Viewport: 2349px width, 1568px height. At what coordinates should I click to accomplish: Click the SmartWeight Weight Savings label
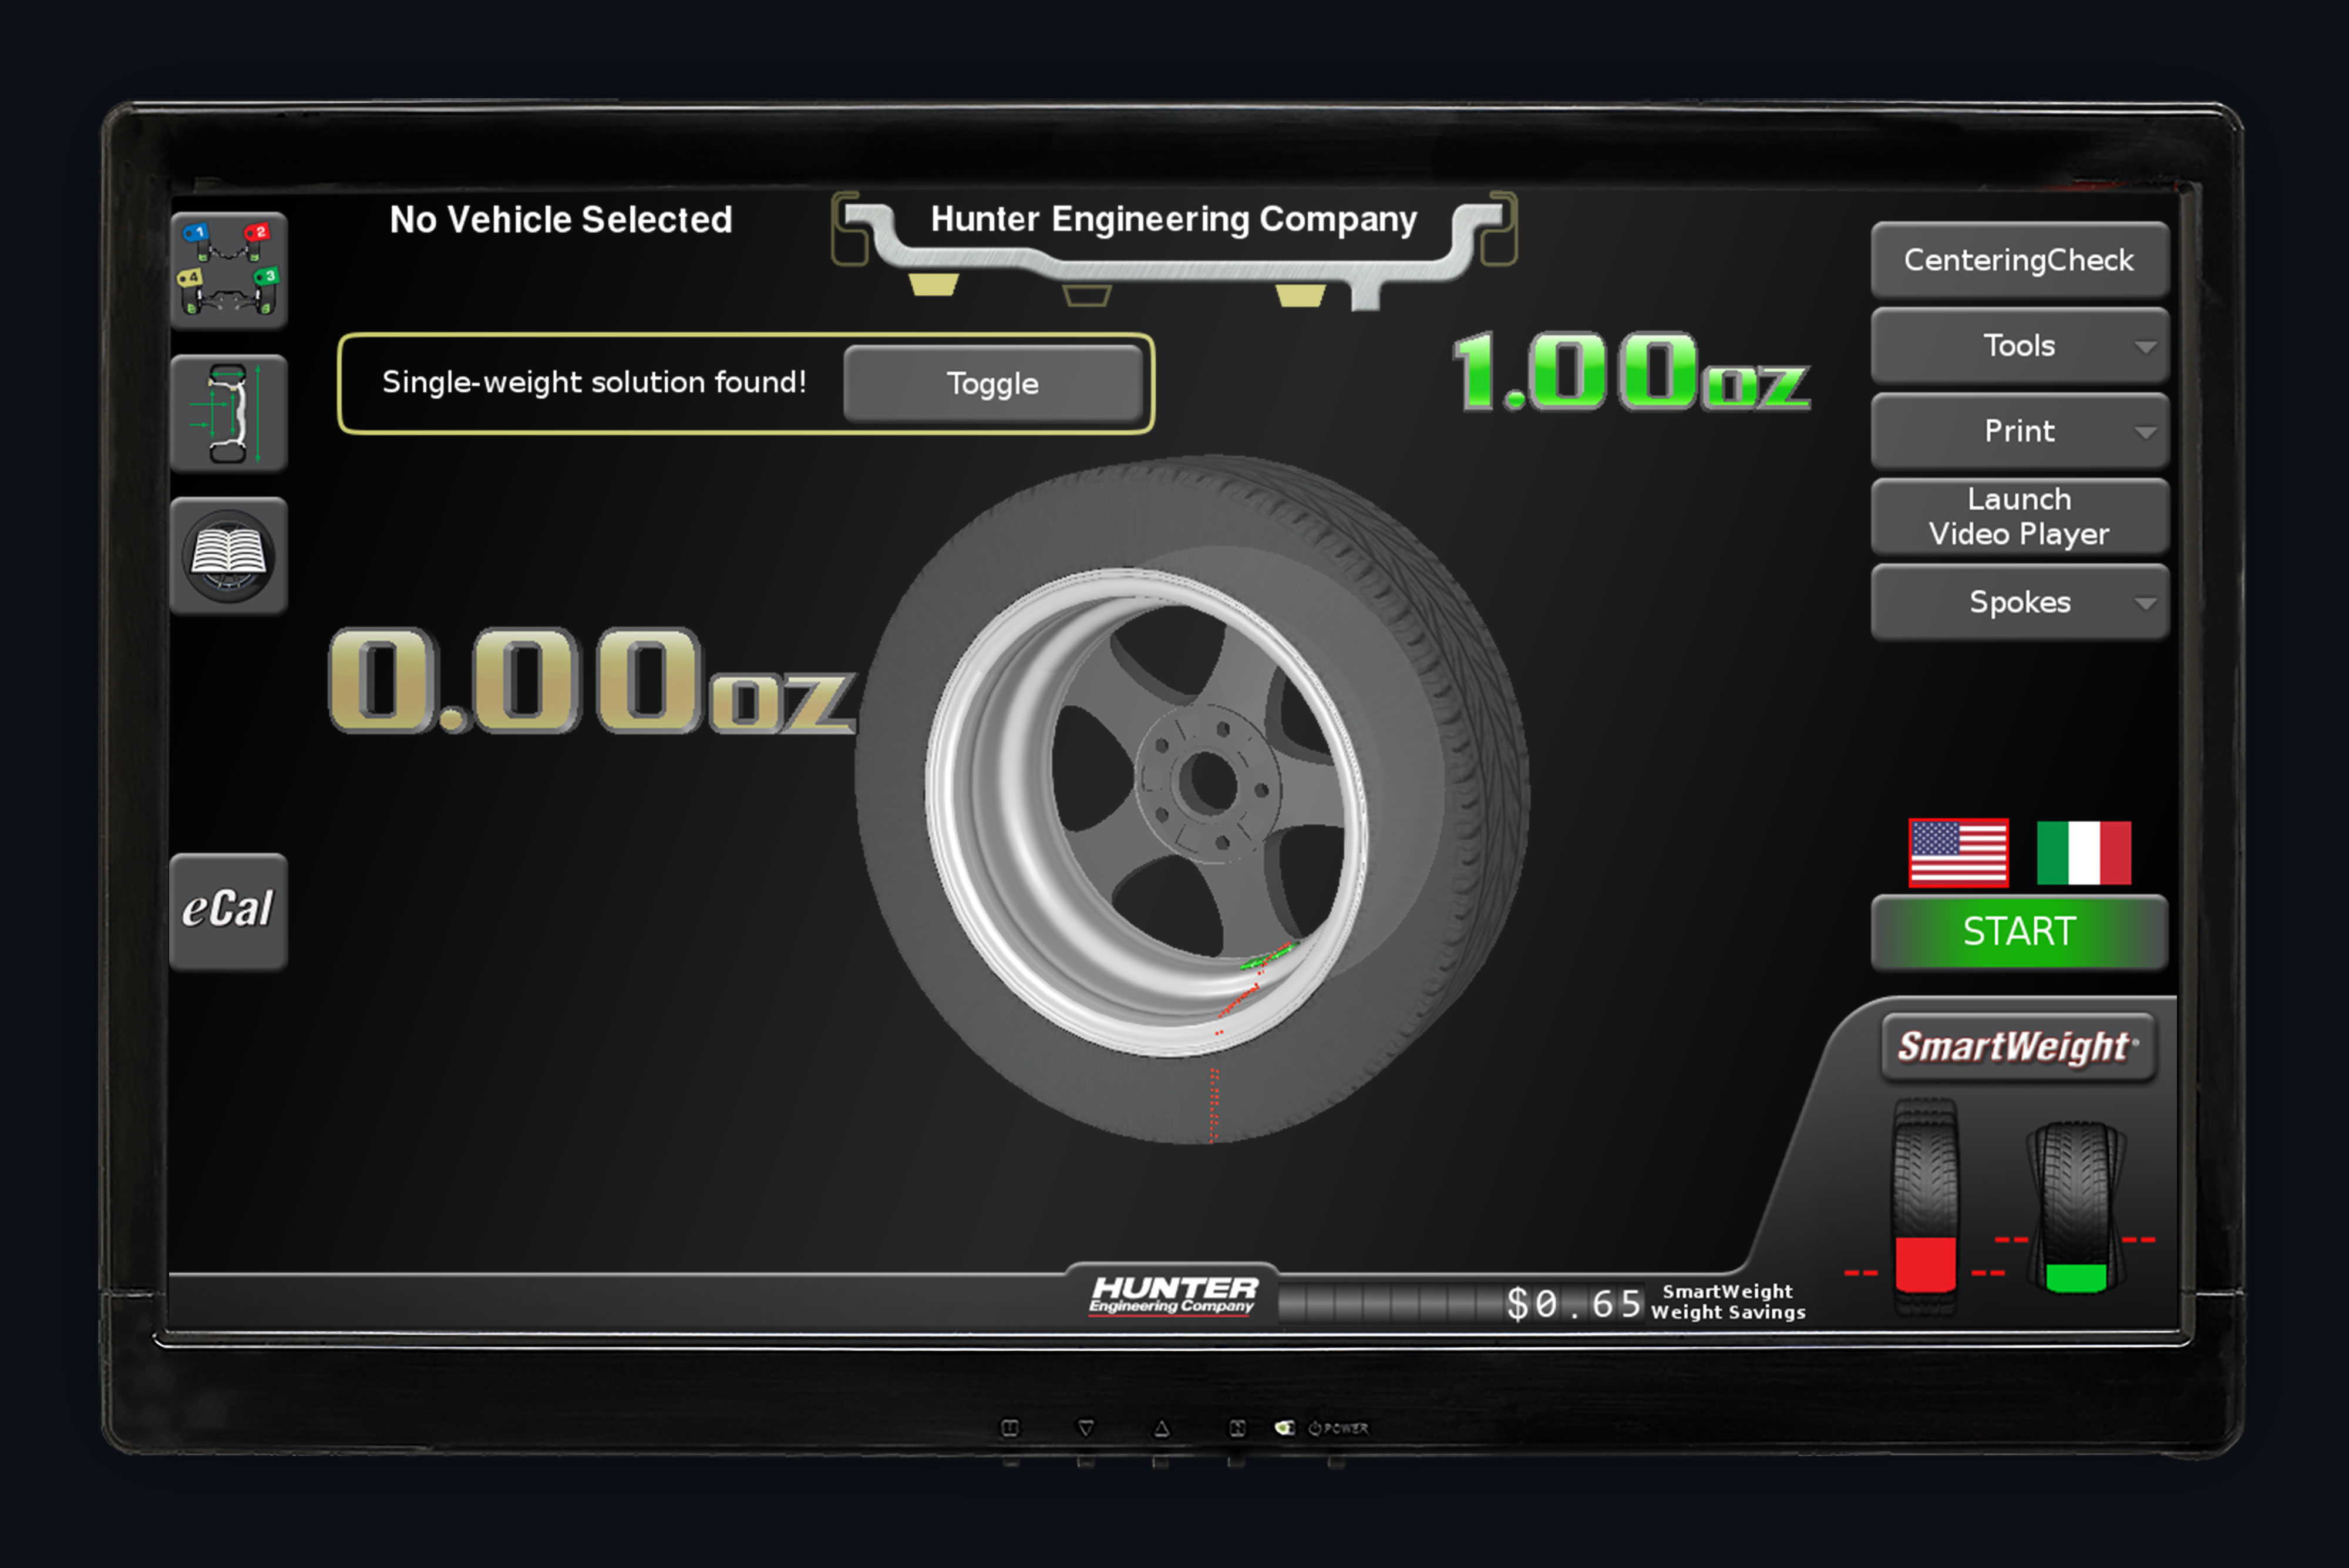tap(1728, 1302)
